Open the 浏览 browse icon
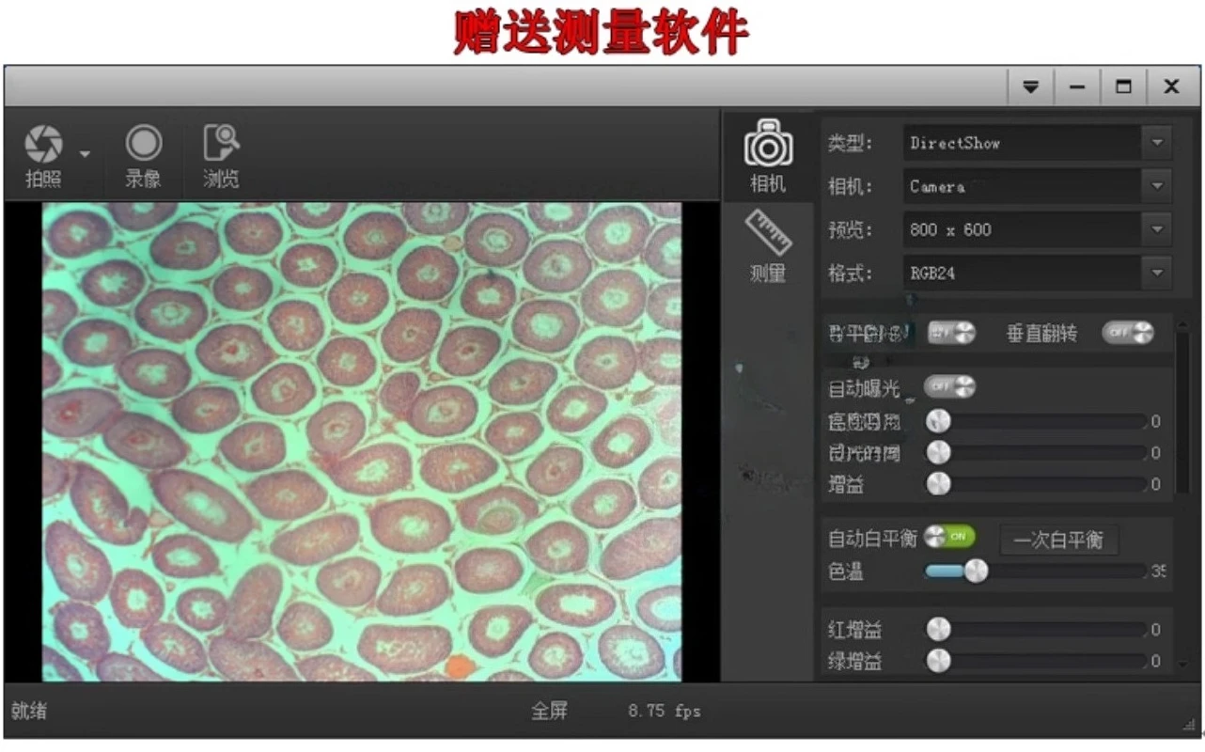 pyautogui.click(x=221, y=144)
